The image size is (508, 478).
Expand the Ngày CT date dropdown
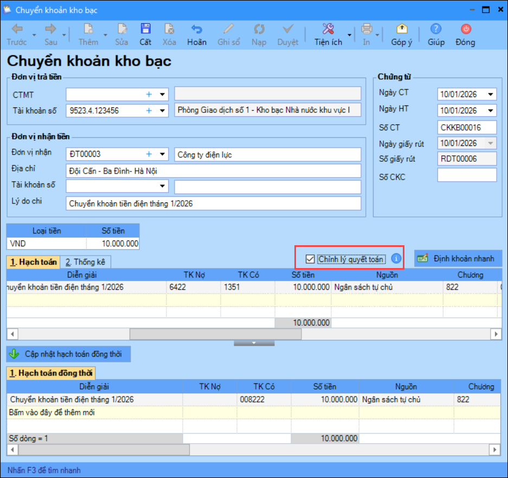(x=490, y=94)
